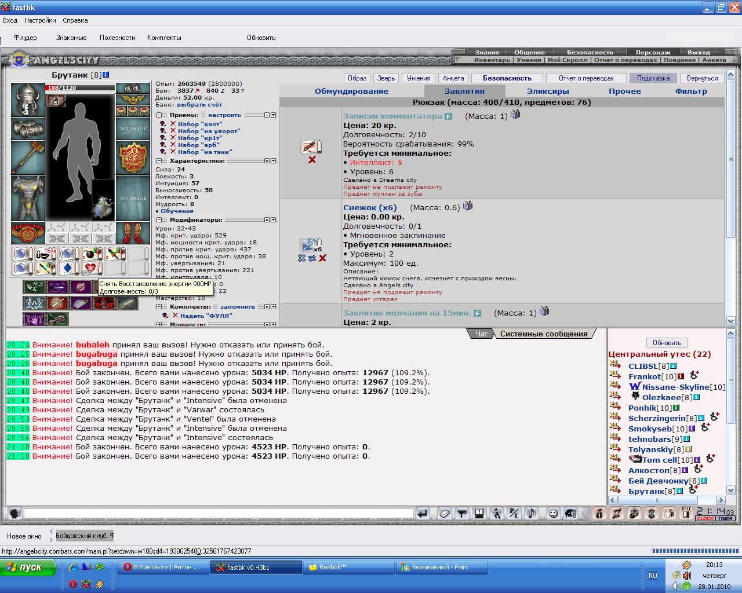Click the 900HP energy restoration heart scroll

pyautogui.click(x=92, y=268)
